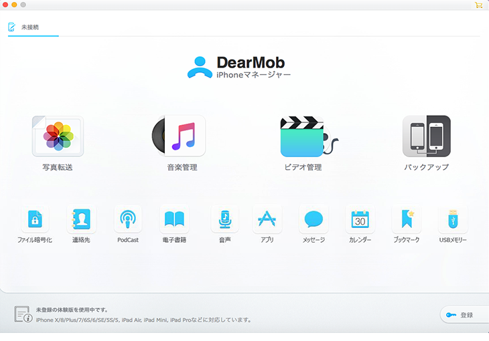The image size is (489, 341).
Task: Click the yellow minimize window button
Action: tap(14, 5)
